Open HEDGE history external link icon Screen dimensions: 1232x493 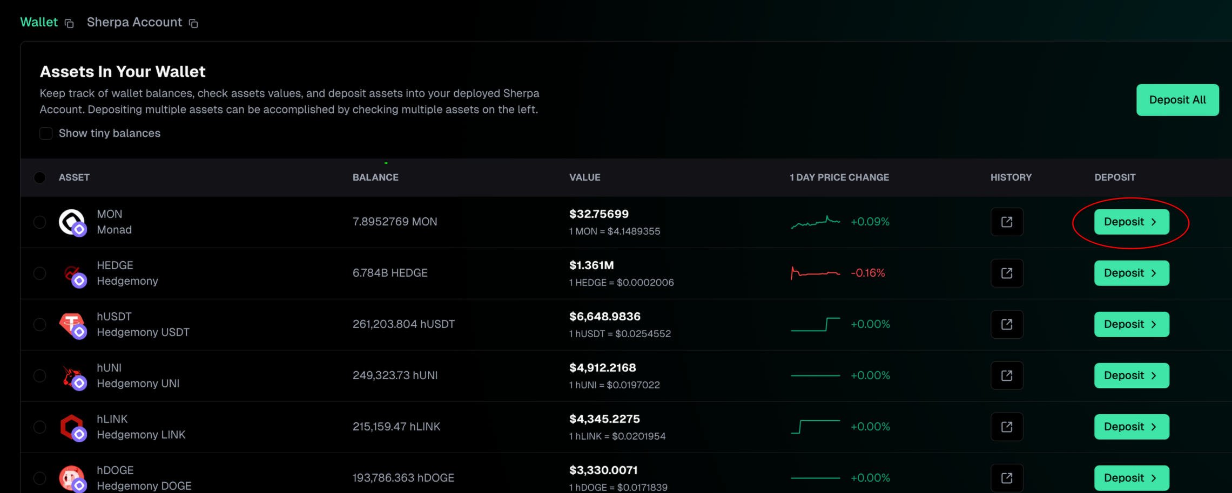pyautogui.click(x=1006, y=273)
